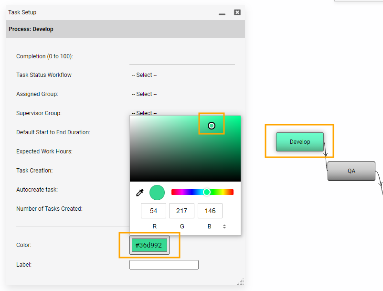Click the 'Task Setup' title text
383x291 pixels.
[x=22, y=12]
